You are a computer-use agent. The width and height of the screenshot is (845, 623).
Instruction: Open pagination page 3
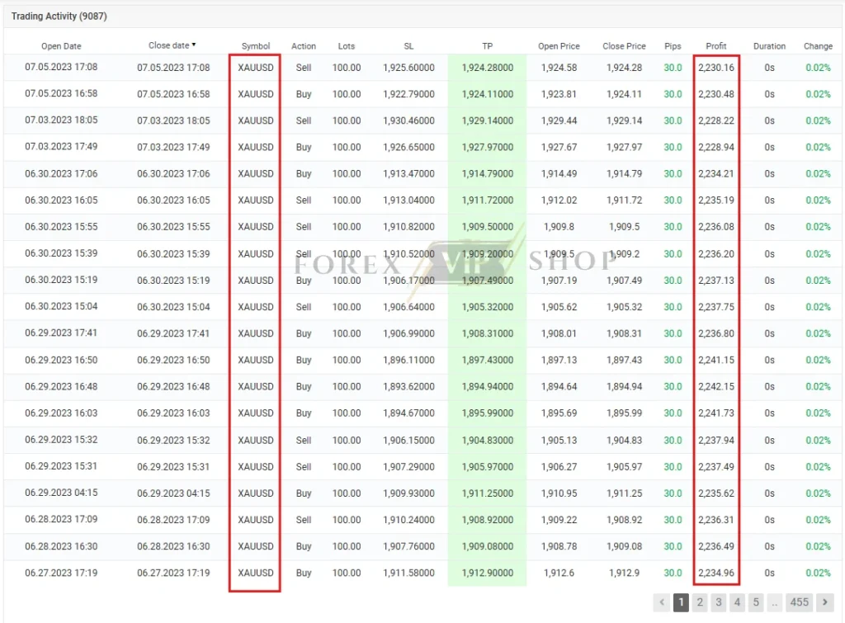[x=719, y=602]
